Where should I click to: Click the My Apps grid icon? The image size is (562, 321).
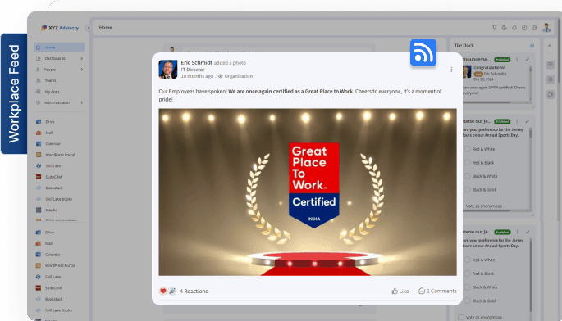39,92
